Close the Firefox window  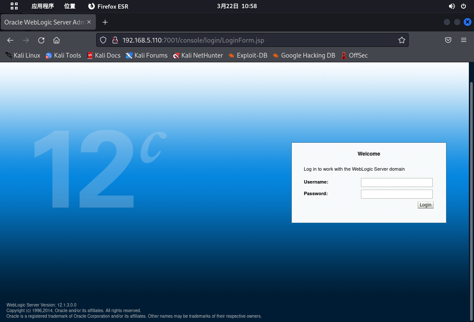pos(468,22)
